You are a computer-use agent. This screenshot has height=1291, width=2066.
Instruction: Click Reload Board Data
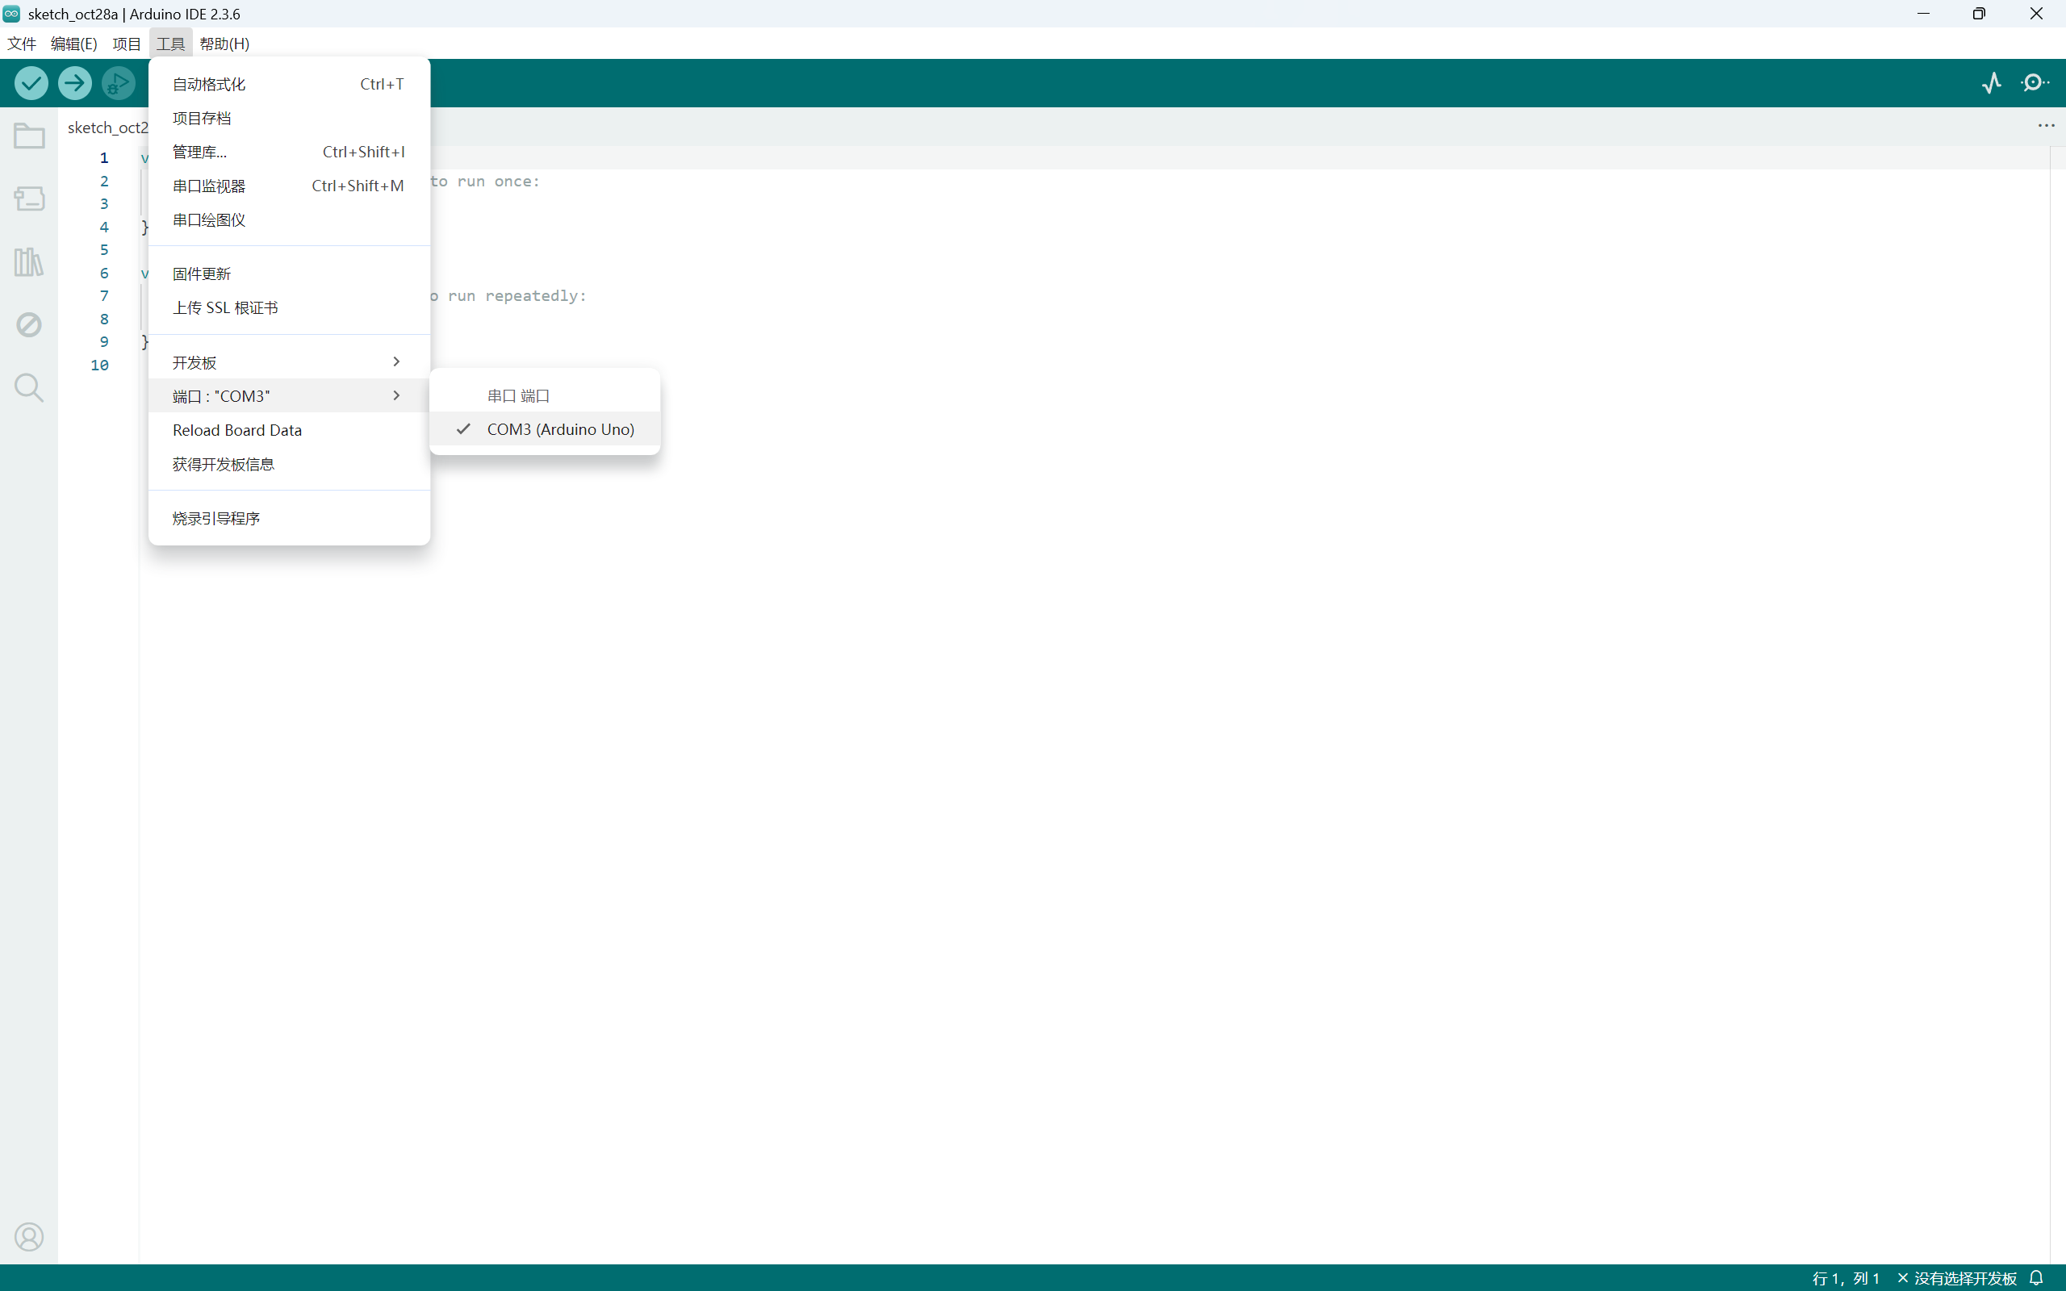click(237, 430)
